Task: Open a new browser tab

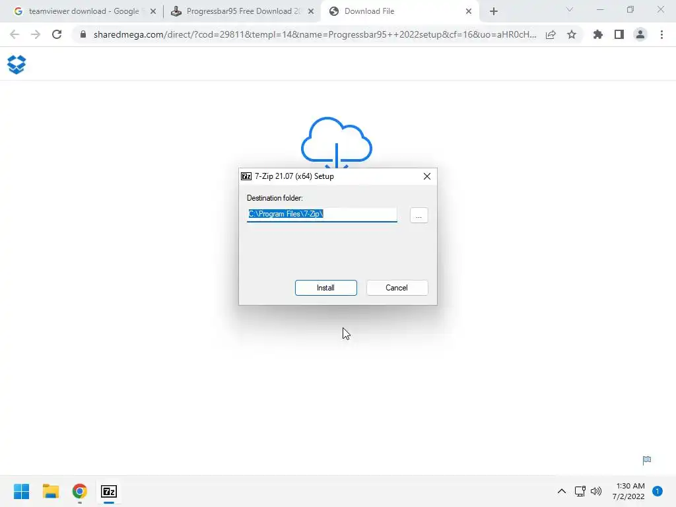Action: coord(494,12)
